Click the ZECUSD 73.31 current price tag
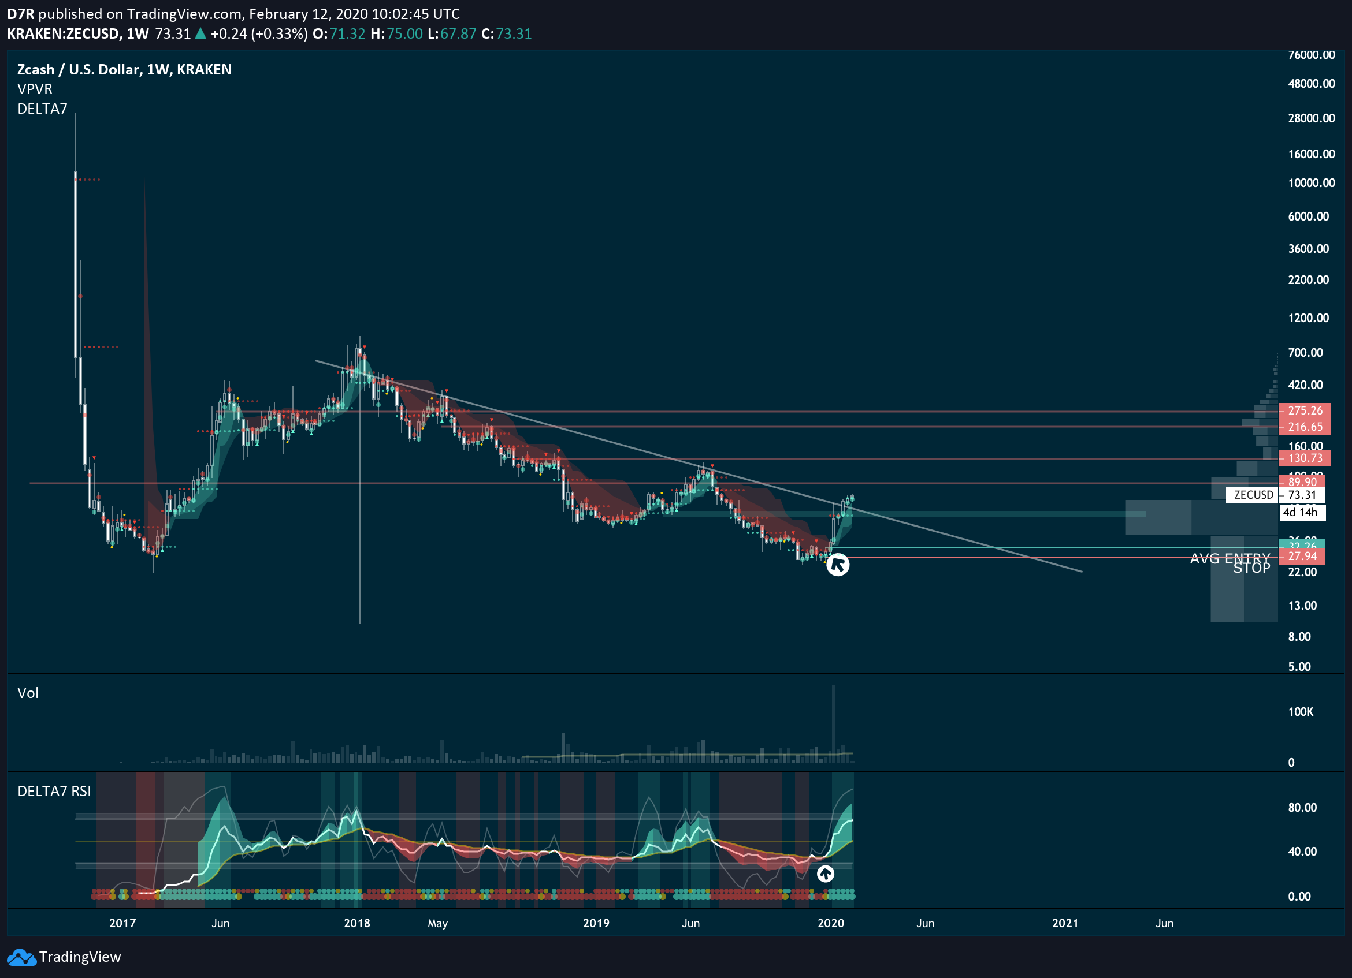Screen dimensions: 1352x978 (x=1275, y=494)
